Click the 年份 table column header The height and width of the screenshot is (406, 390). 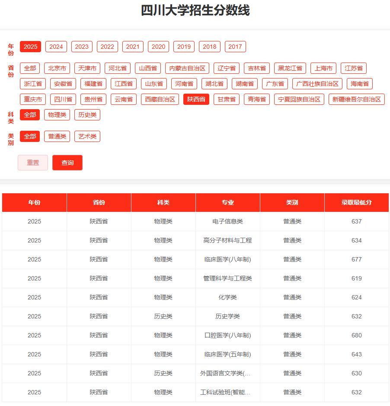coord(34,202)
